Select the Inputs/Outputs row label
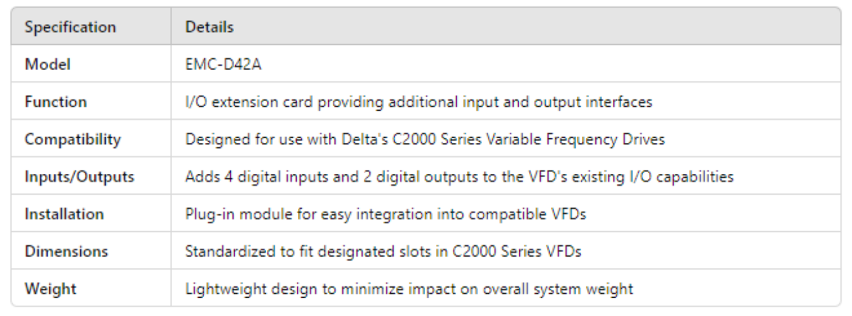 [80, 176]
